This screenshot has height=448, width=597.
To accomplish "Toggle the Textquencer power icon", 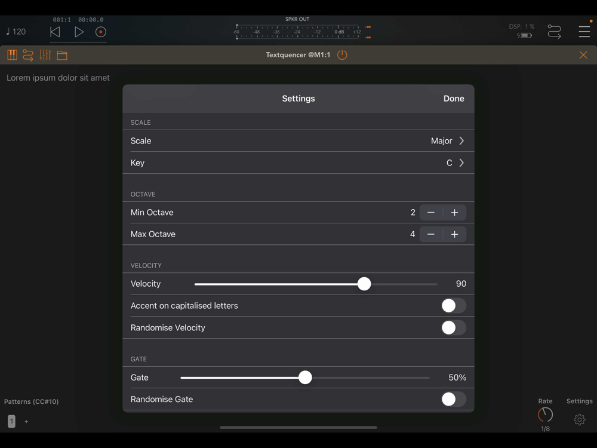I will 342,55.
